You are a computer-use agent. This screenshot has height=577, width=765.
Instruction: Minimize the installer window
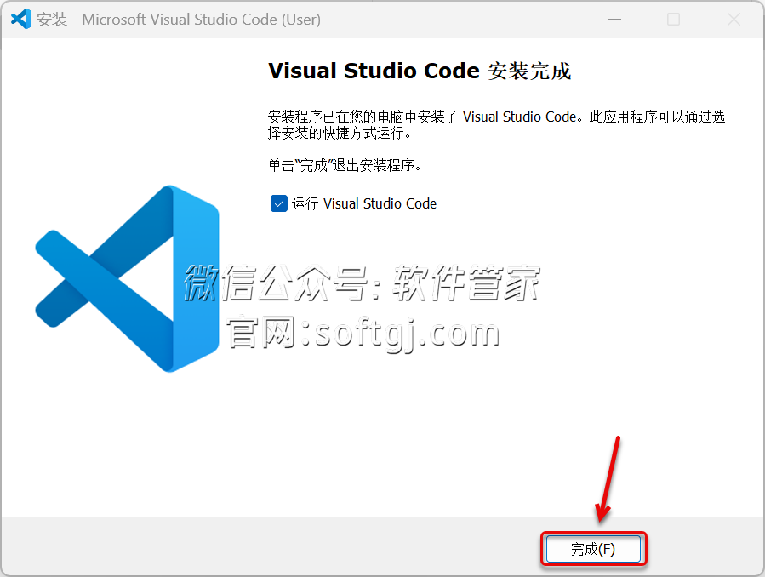pyautogui.click(x=614, y=20)
